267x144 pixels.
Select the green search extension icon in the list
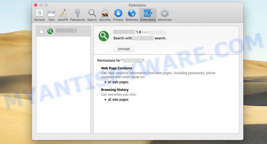point(50,31)
